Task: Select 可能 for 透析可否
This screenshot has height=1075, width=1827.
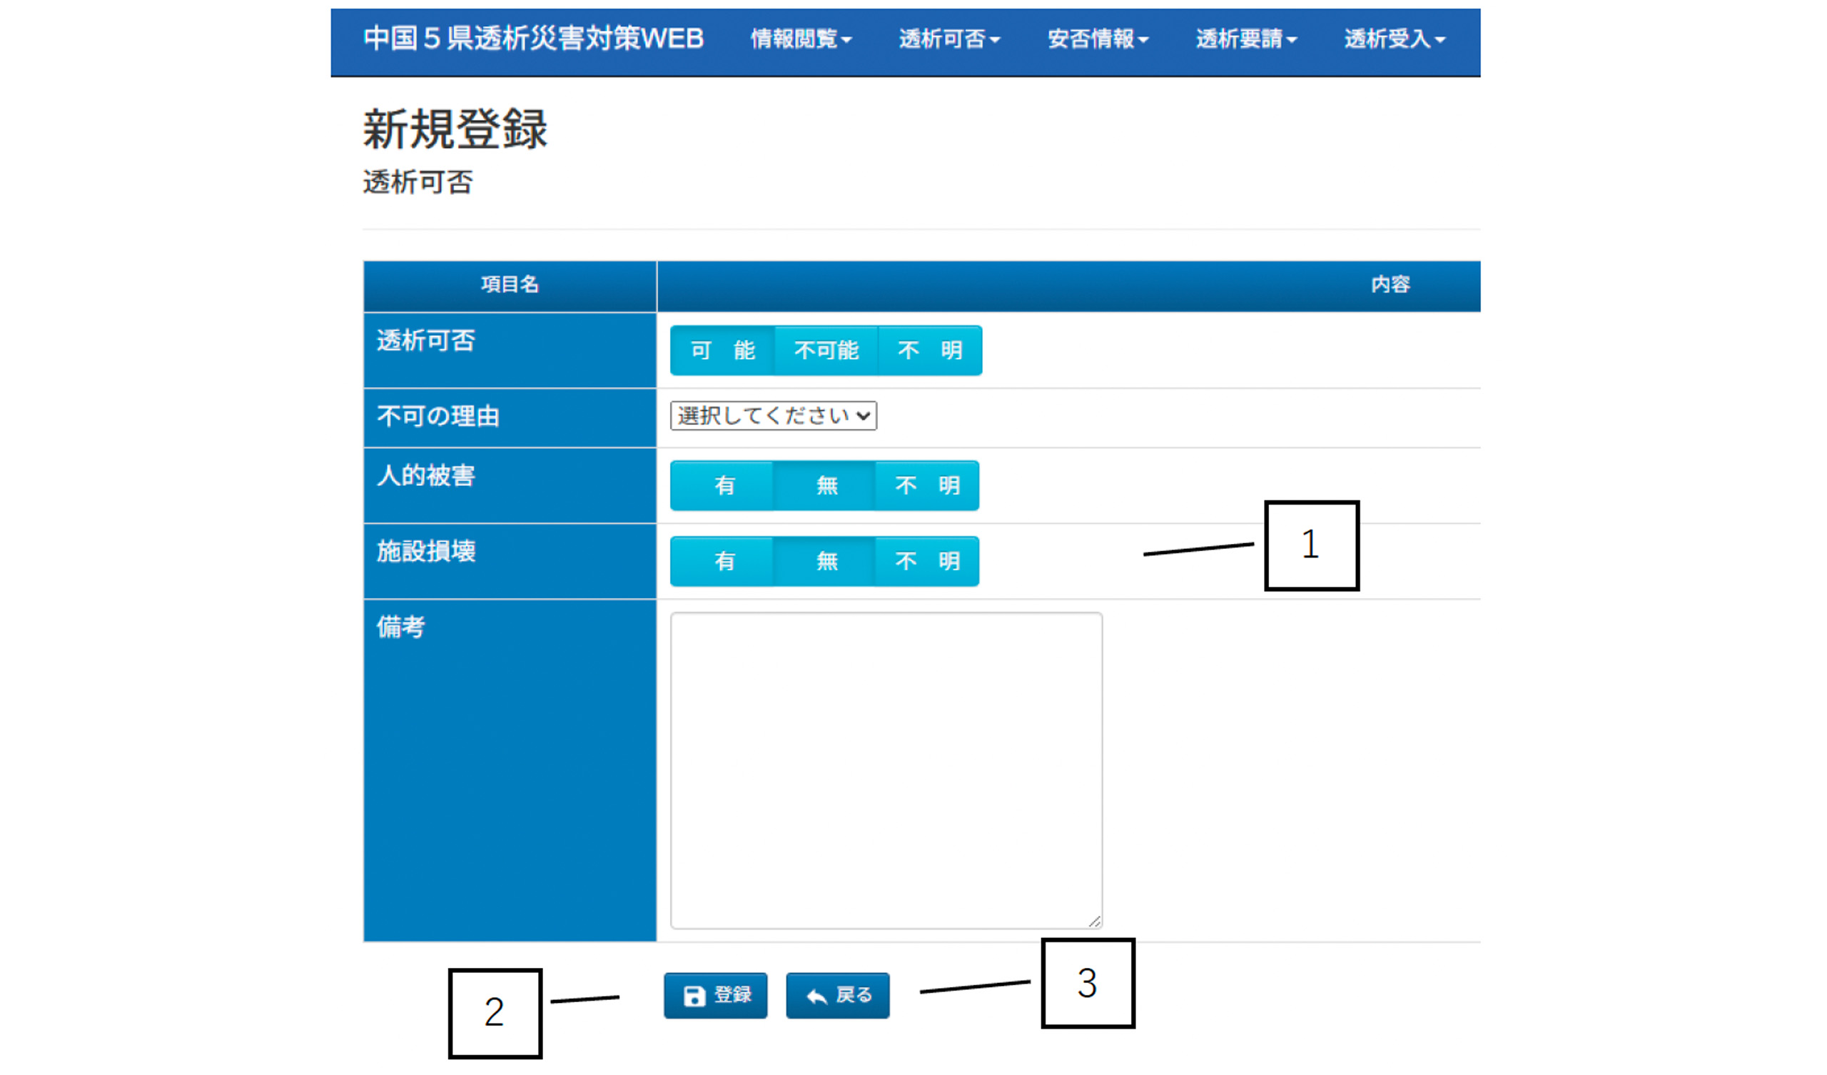Action: [722, 350]
